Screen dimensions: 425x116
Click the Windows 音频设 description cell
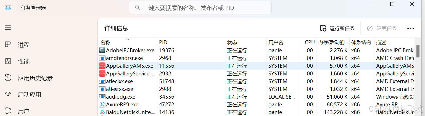[x=395, y=97]
